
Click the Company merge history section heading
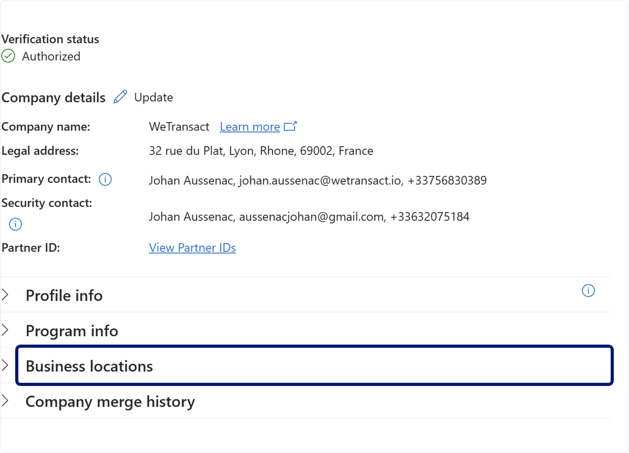point(110,402)
